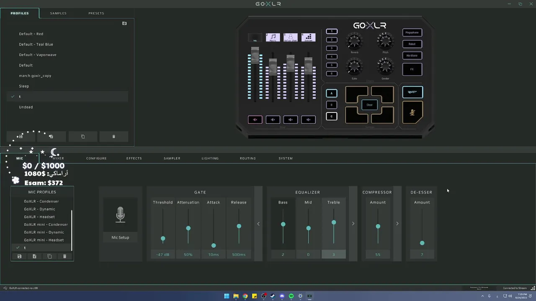
Task: Click the Gate Threshold slider handle
Action: pyautogui.click(x=163, y=239)
